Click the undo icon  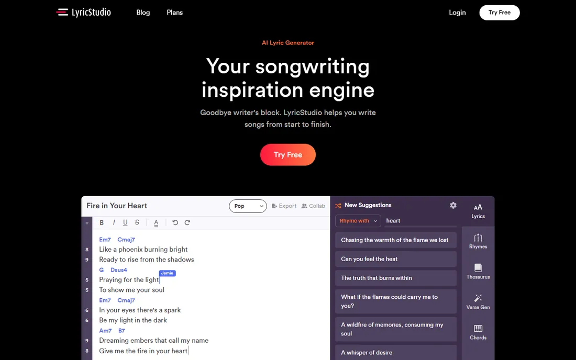(175, 222)
